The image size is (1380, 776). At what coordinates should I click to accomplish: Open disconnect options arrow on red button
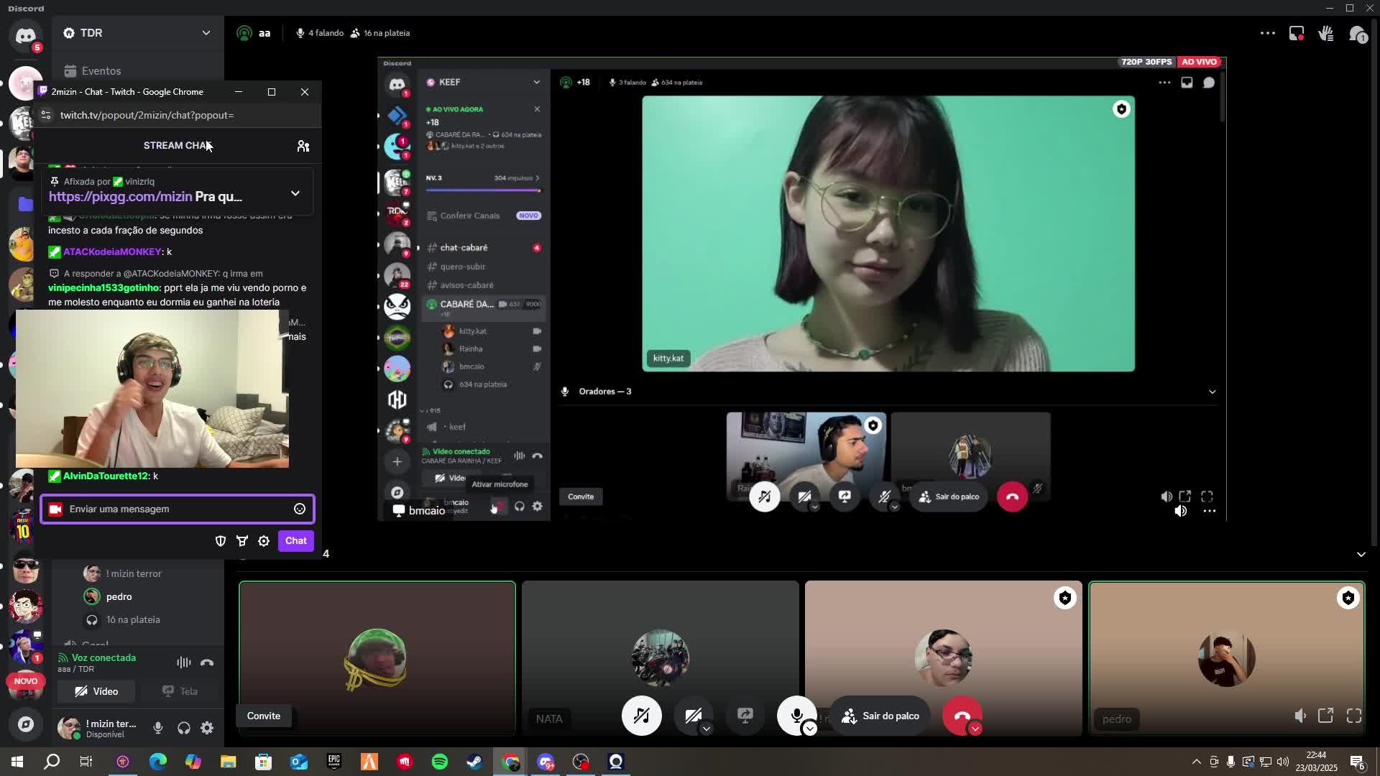coord(975,729)
